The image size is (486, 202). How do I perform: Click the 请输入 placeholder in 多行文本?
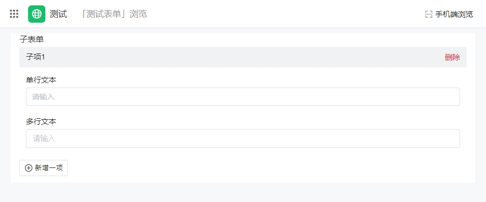tap(44, 138)
